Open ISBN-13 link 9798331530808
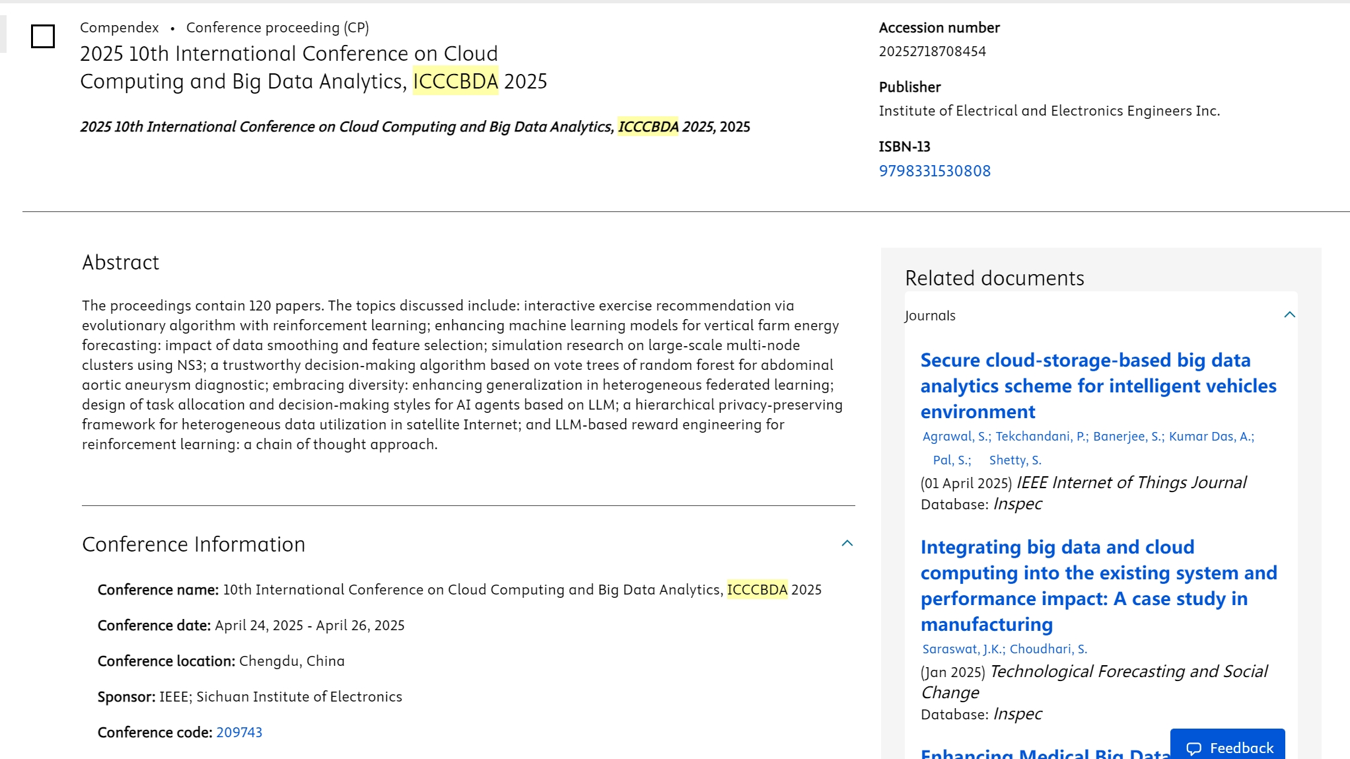 click(935, 171)
